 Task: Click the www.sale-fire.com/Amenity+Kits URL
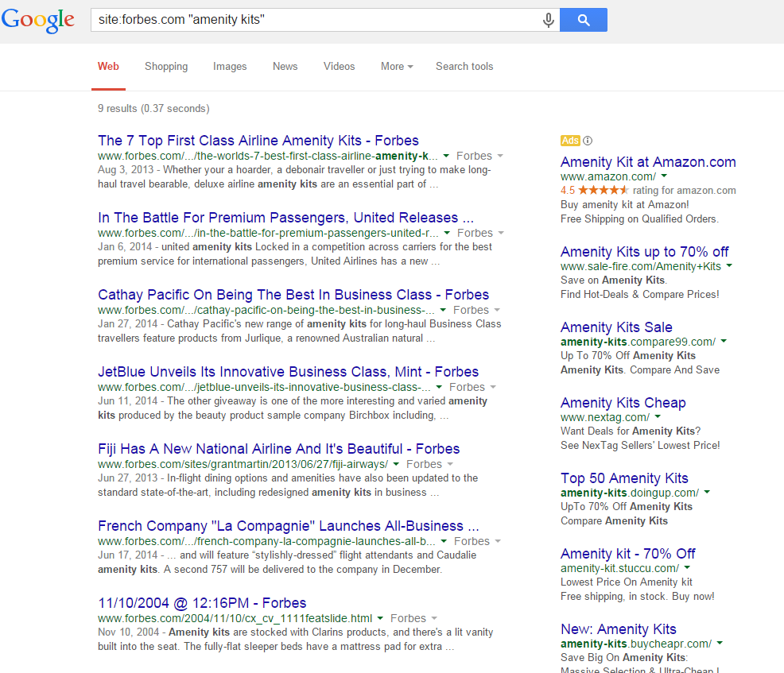point(641,266)
